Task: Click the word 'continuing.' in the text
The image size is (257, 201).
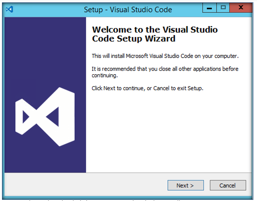Action: pyautogui.click(x=105, y=75)
